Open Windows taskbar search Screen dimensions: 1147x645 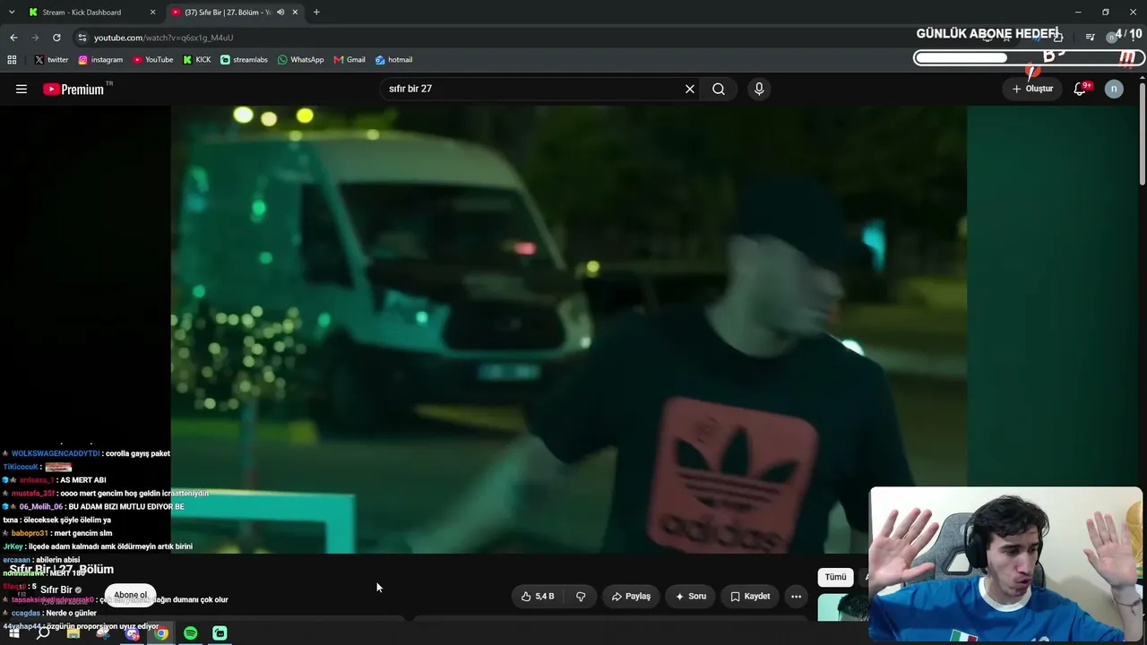click(43, 633)
